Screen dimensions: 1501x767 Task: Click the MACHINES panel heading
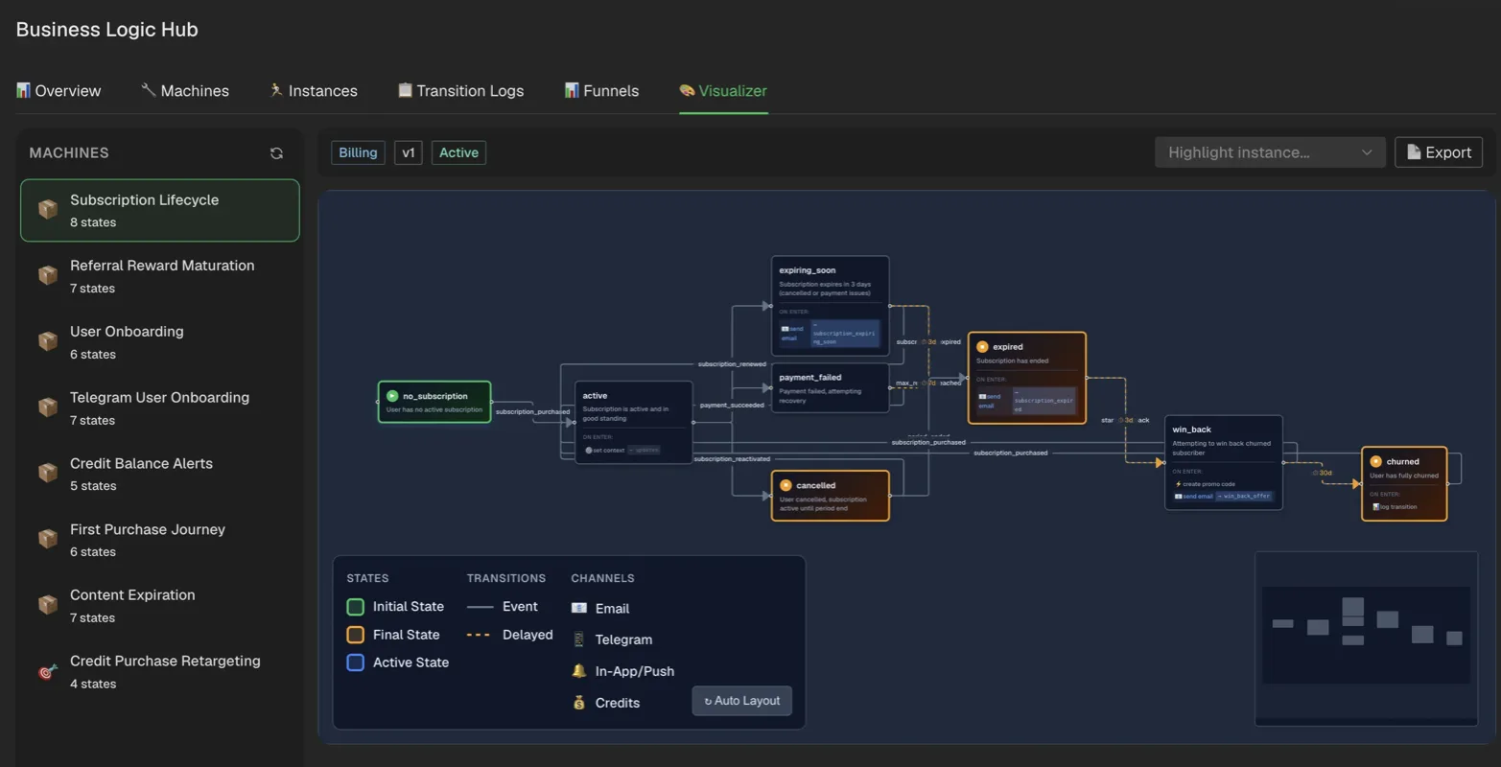tap(69, 153)
